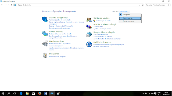172x96 pixels.
Task: Open the Facilidade de Acesso icon
Action: [89, 44]
